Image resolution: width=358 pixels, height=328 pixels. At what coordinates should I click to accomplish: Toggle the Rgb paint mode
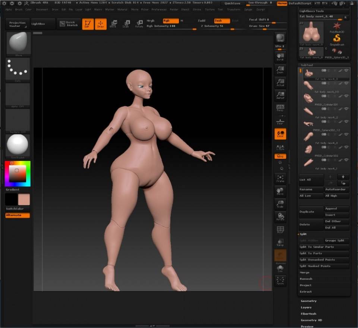(x=171, y=21)
